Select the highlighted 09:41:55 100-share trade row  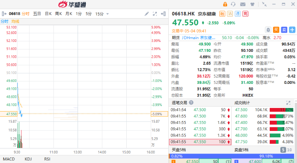pyautogui.click(x=200, y=142)
